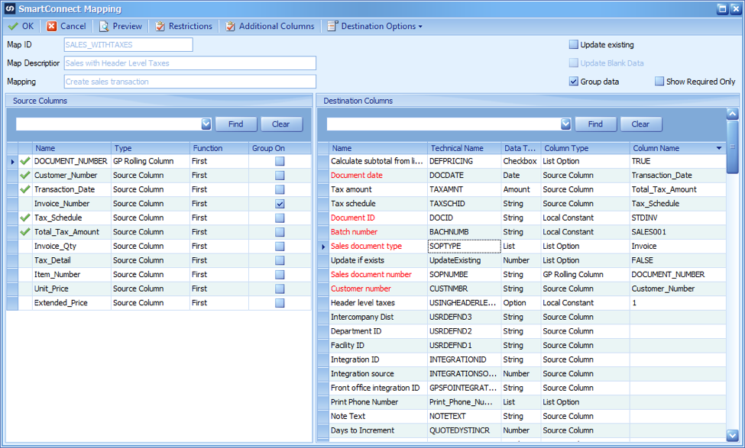Select the Document date destination row
745x448 pixels.
coord(522,175)
